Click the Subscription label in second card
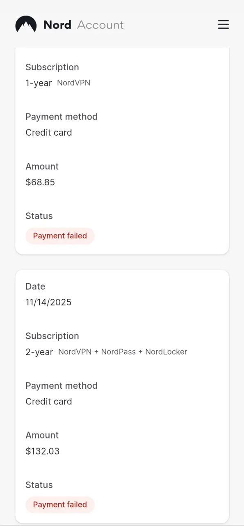The image size is (244, 526). coord(52,336)
